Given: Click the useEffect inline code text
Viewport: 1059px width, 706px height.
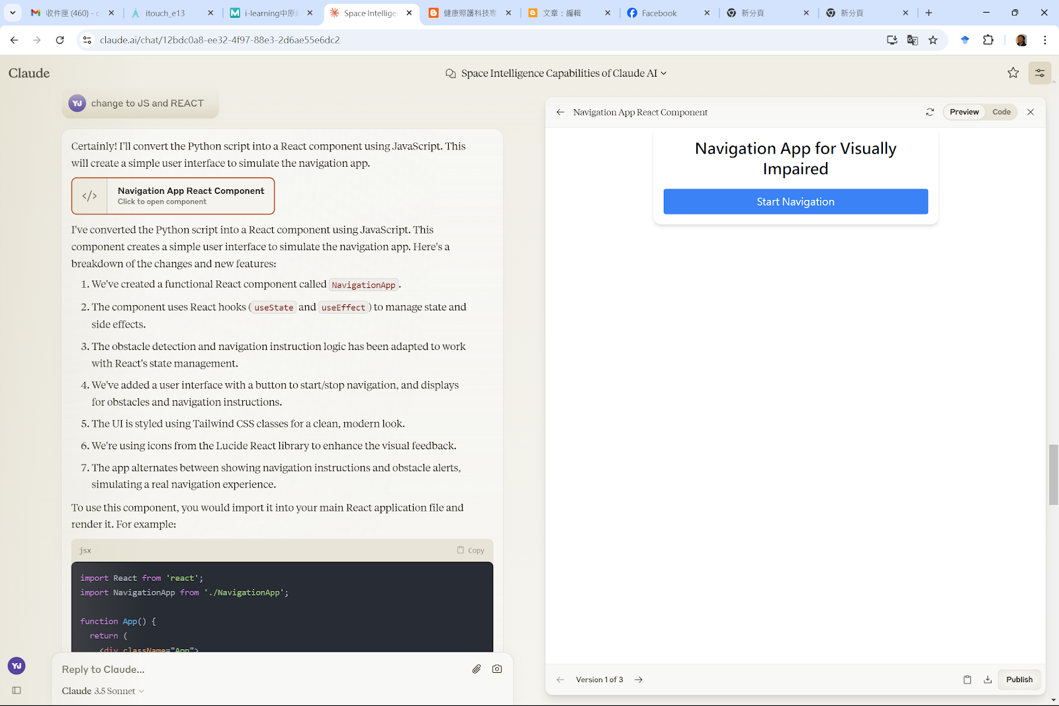Looking at the screenshot, I should pos(343,308).
